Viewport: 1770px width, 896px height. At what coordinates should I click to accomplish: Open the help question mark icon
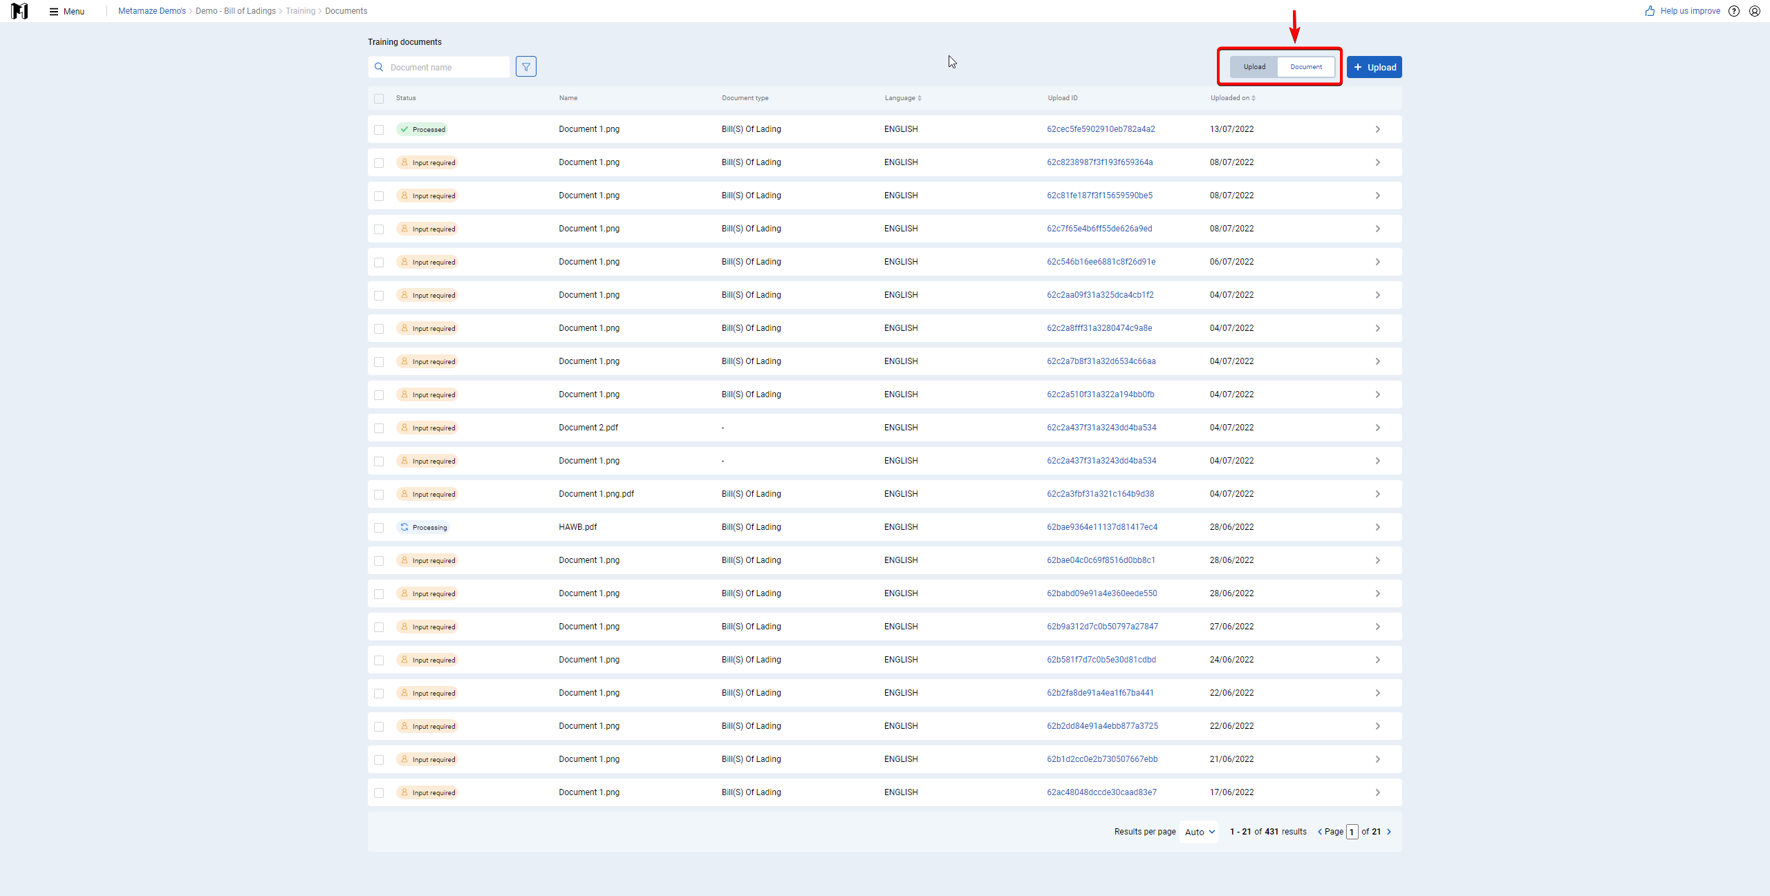click(1734, 11)
